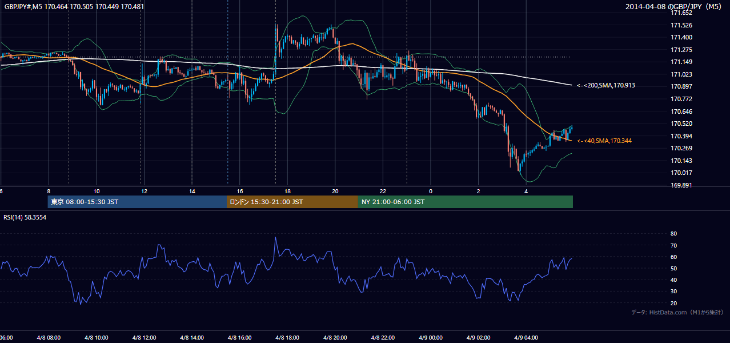Click price level 170.394 on axis
Image resolution: width=730 pixels, height=343 pixels.
click(x=681, y=136)
